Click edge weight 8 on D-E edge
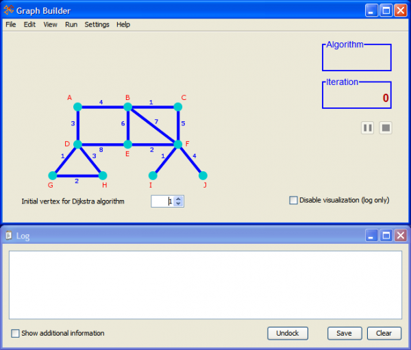The width and height of the screenshot is (411, 350). (x=101, y=150)
